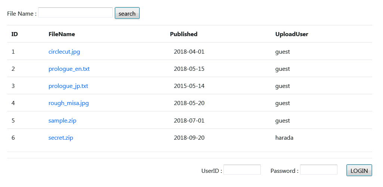Open the circlecut.jpg file link

[x=64, y=52]
